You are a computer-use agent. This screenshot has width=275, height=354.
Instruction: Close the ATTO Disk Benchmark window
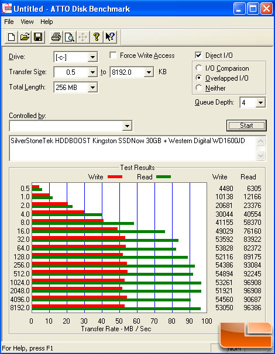pos(266,9)
